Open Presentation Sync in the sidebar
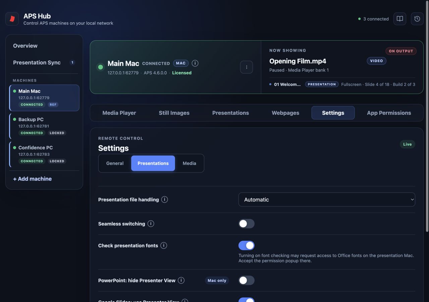The image size is (429, 302). coord(44,62)
